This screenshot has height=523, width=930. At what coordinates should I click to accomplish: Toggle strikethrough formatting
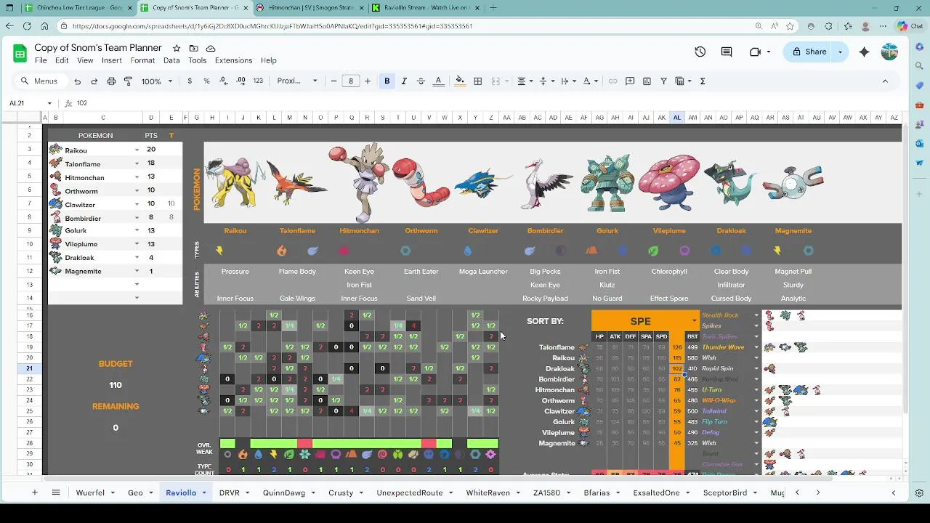click(x=421, y=81)
